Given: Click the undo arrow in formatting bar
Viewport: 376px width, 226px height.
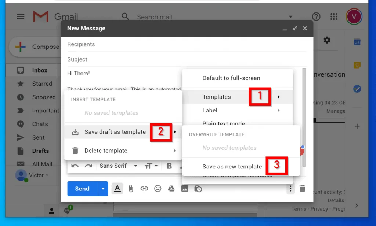Looking at the screenshot, I should click(75, 166).
